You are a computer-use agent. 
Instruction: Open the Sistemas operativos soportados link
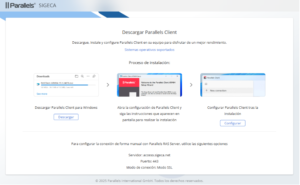click(x=149, y=49)
